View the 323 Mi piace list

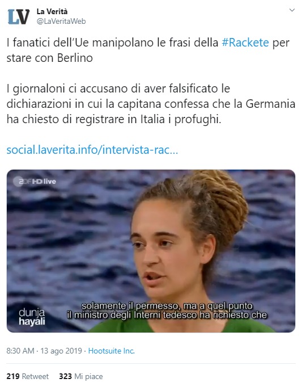point(81,376)
